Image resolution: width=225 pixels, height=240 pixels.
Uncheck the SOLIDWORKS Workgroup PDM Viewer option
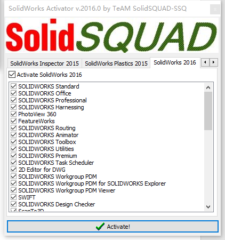pos(13,190)
